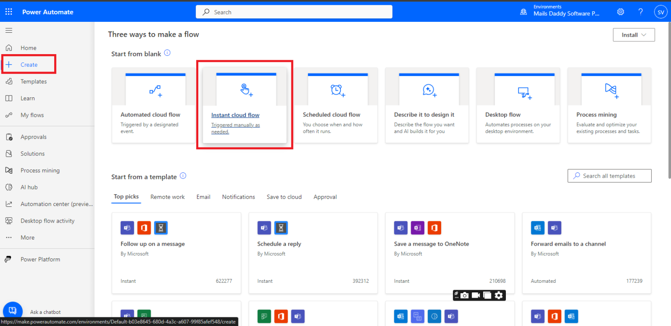Image resolution: width=671 pixels, height=326 pixels.
Task: Select the Approval template tab
Action: [x=325, y=197]
